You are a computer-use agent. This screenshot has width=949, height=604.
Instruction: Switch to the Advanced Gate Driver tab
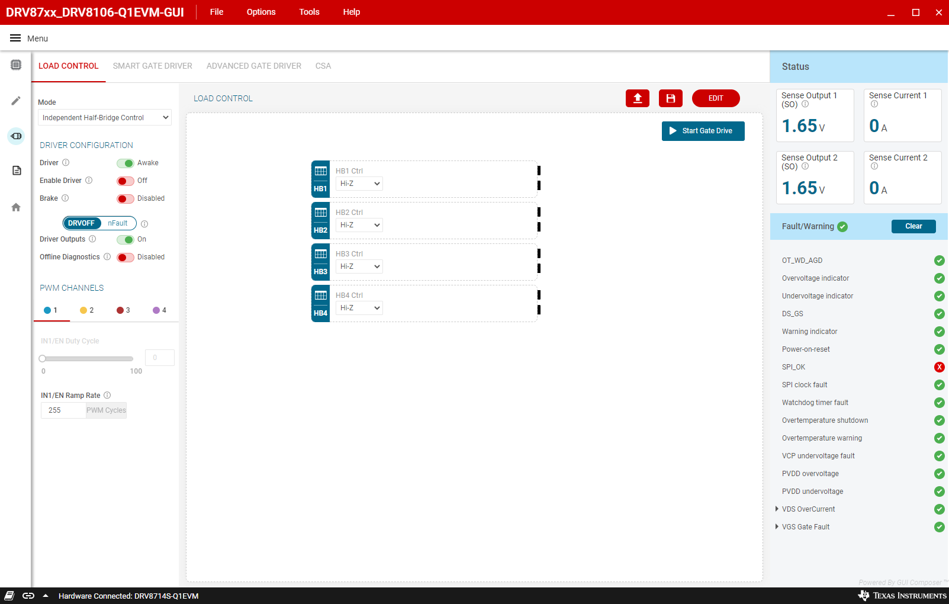[x=254, y=66]
